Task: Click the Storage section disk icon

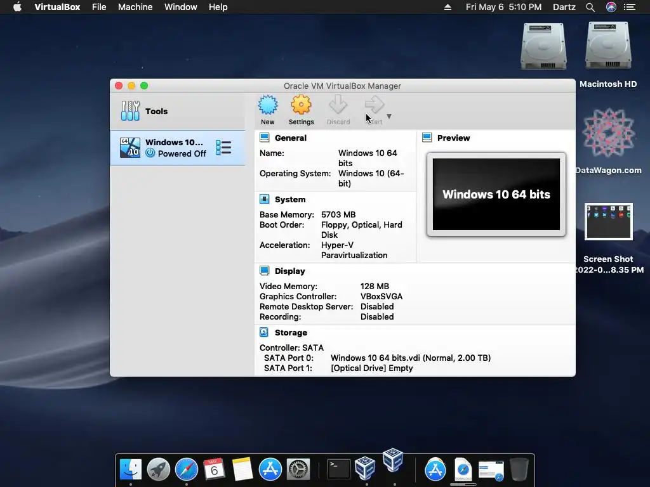Action: click(x=265, y=332)
